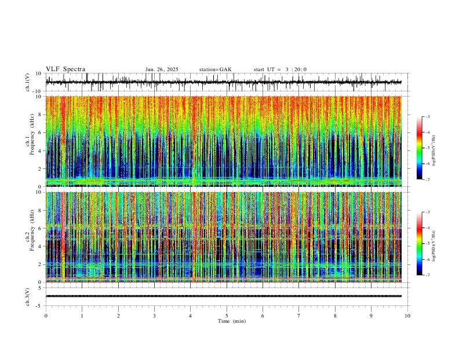
Task: Click the date text "Jun. 26, 2025"
Action: (162, 69)
